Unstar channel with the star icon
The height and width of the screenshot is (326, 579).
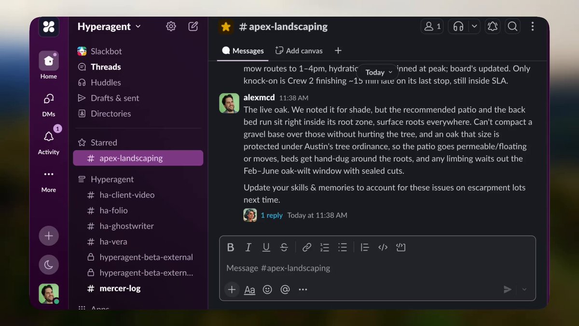point(226,27)
